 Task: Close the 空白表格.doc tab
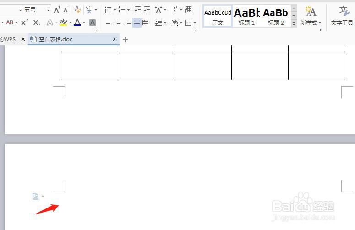[x=115, y=39]
